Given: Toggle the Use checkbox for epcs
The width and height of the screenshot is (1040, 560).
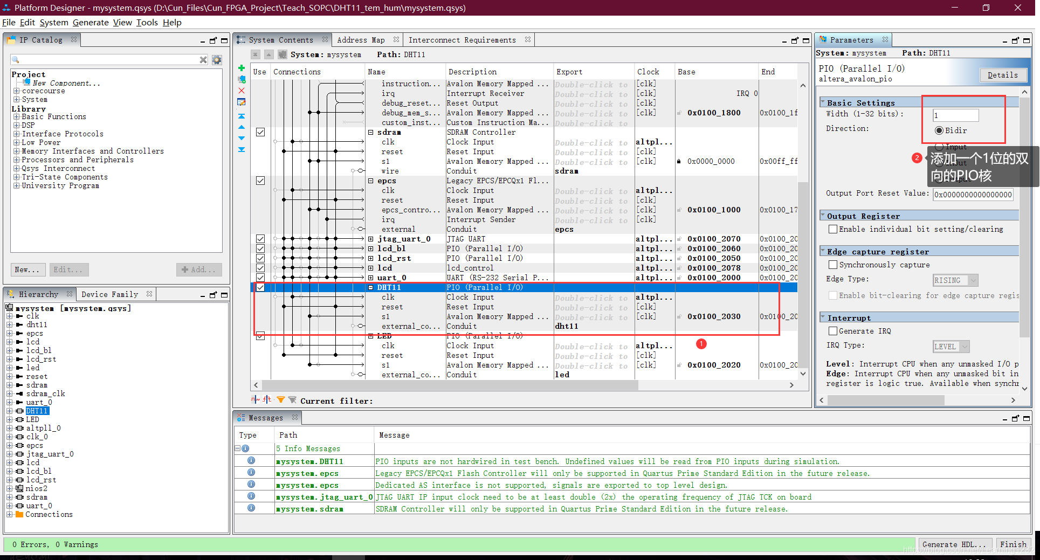Looking at the screenshot, I should [260, 181].
